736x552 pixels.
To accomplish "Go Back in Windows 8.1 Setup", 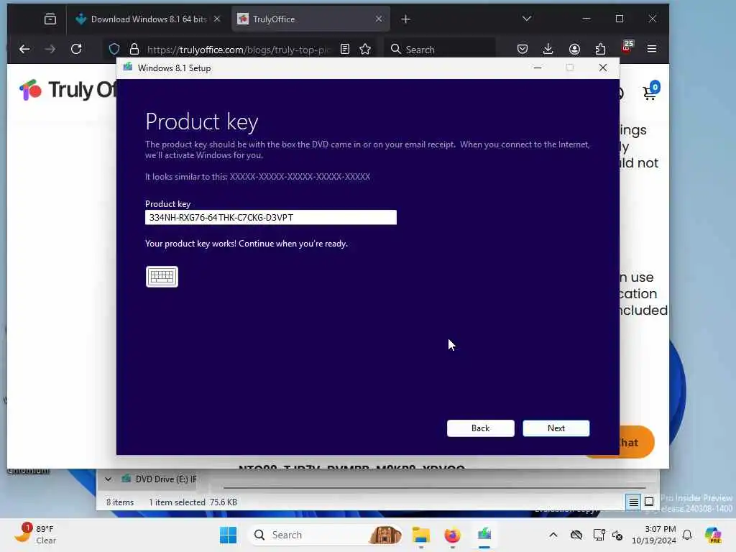I will (x=480, y=428).
